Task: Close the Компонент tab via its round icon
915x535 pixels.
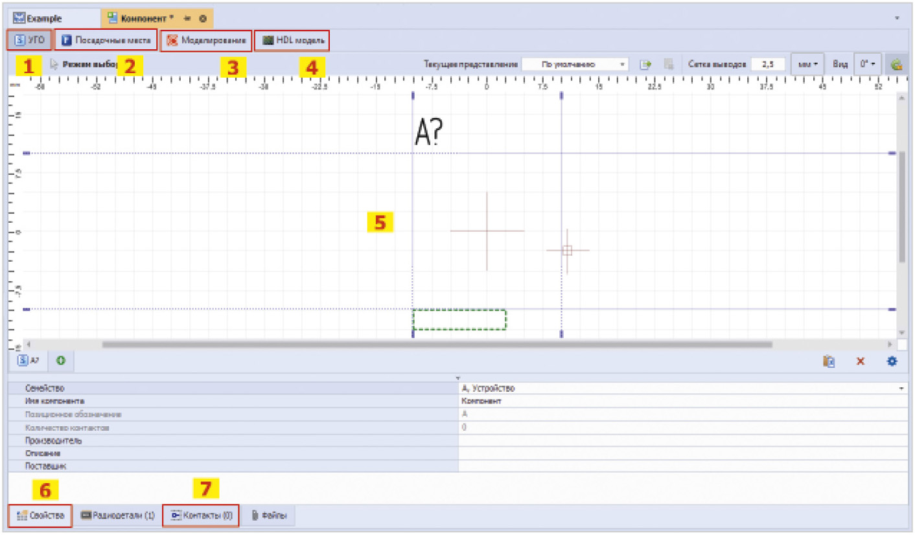Action: 203,19
